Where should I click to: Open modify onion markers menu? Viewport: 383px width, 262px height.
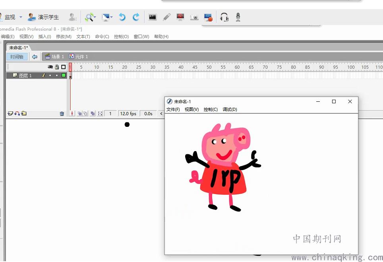(100, 114)
